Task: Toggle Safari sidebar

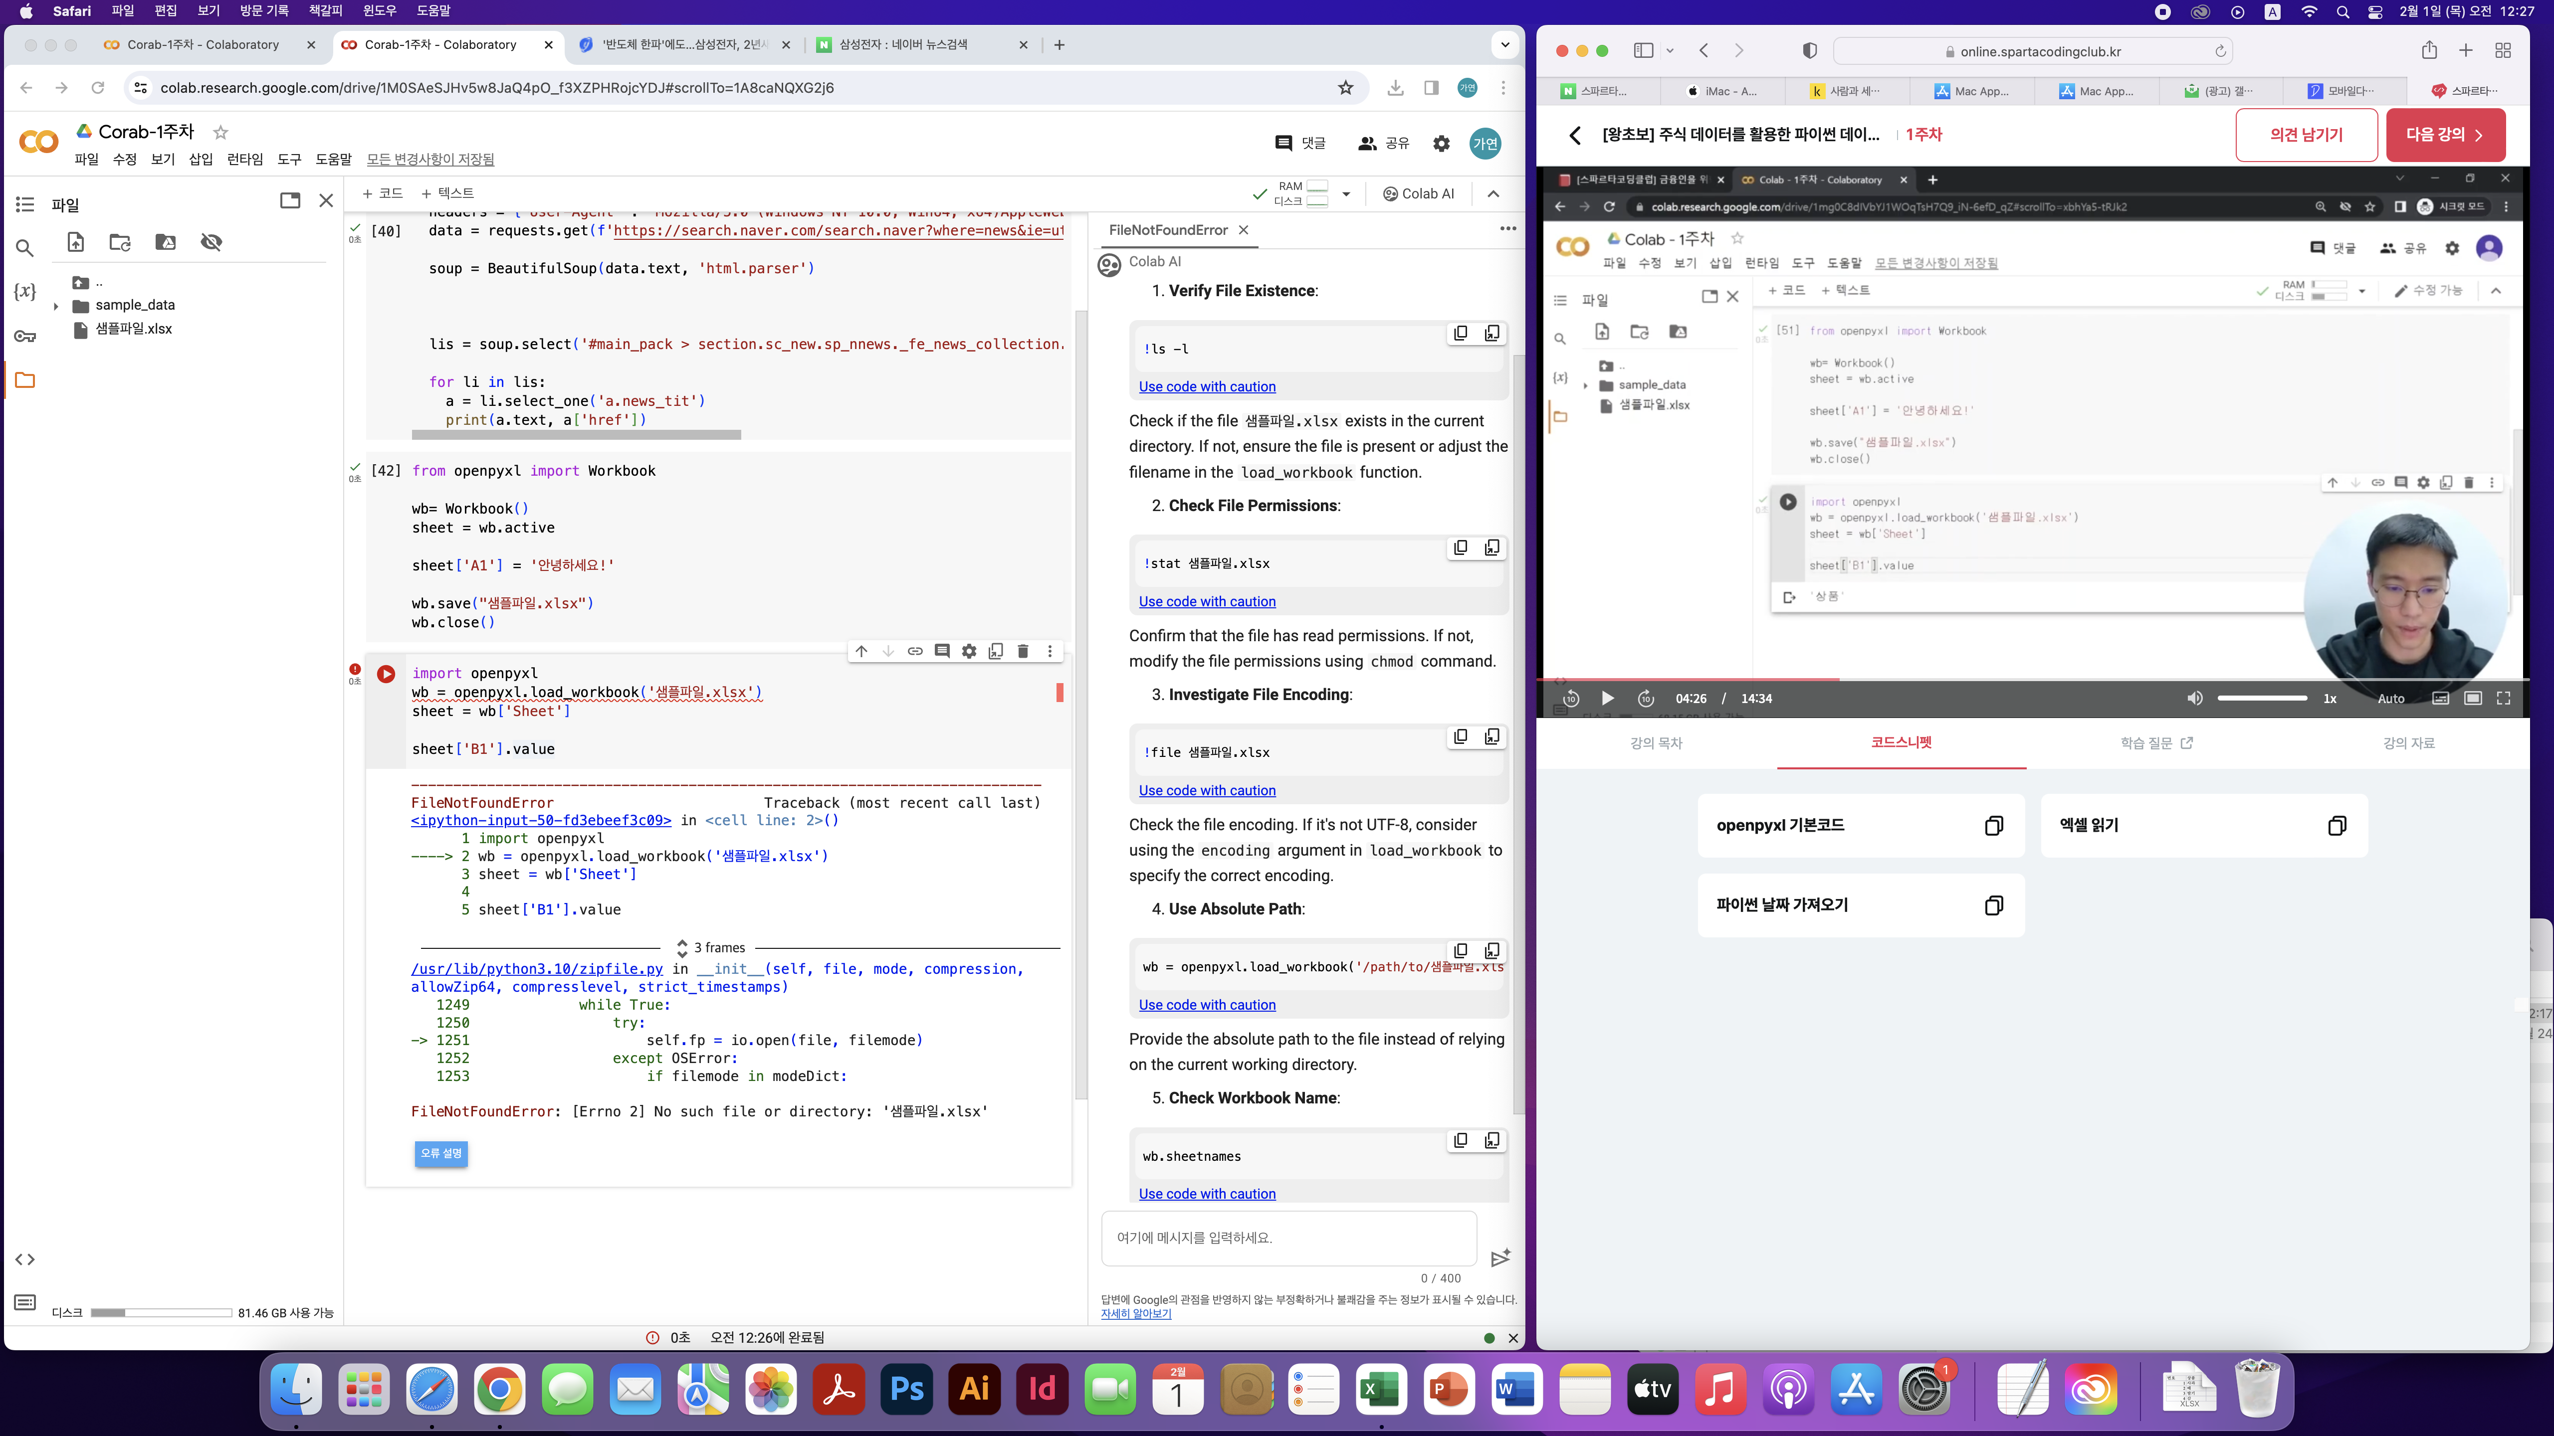Action: [x=1643, y=50]
